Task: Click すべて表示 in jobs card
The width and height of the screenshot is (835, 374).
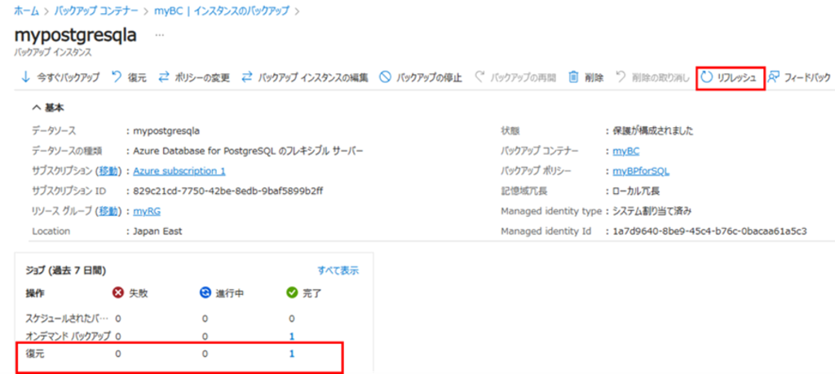Action: [x=338, y=271]
